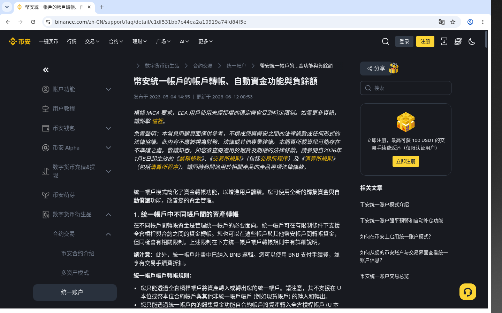
Task: Click the 账户功能 user icon in sidebar
Action: [46, 89]
